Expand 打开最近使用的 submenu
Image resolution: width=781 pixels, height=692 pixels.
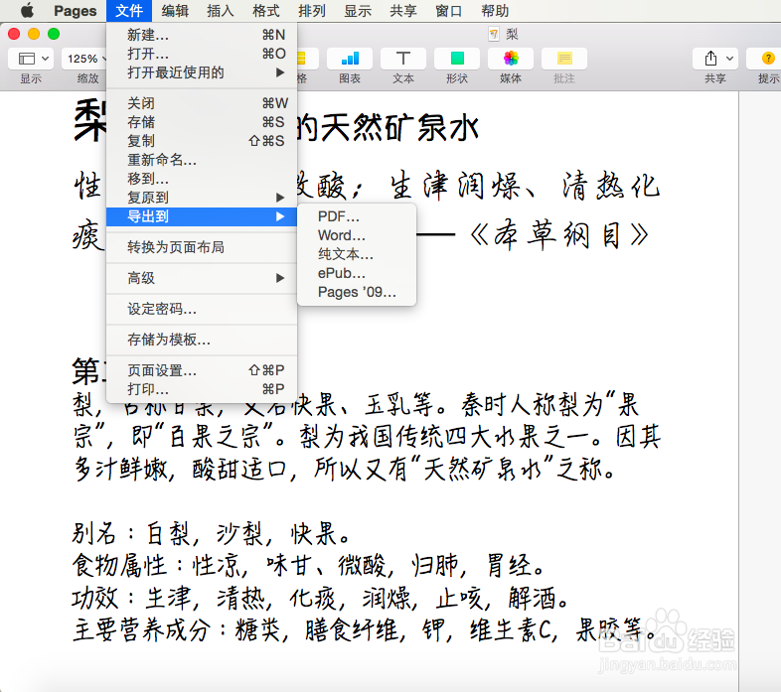pyautogui.click(x=202, y=72)
